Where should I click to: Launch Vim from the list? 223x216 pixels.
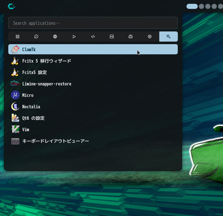(93, 129)
